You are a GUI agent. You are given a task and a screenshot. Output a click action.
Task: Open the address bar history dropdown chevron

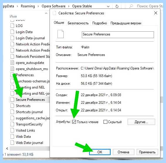tap(108, 6)
